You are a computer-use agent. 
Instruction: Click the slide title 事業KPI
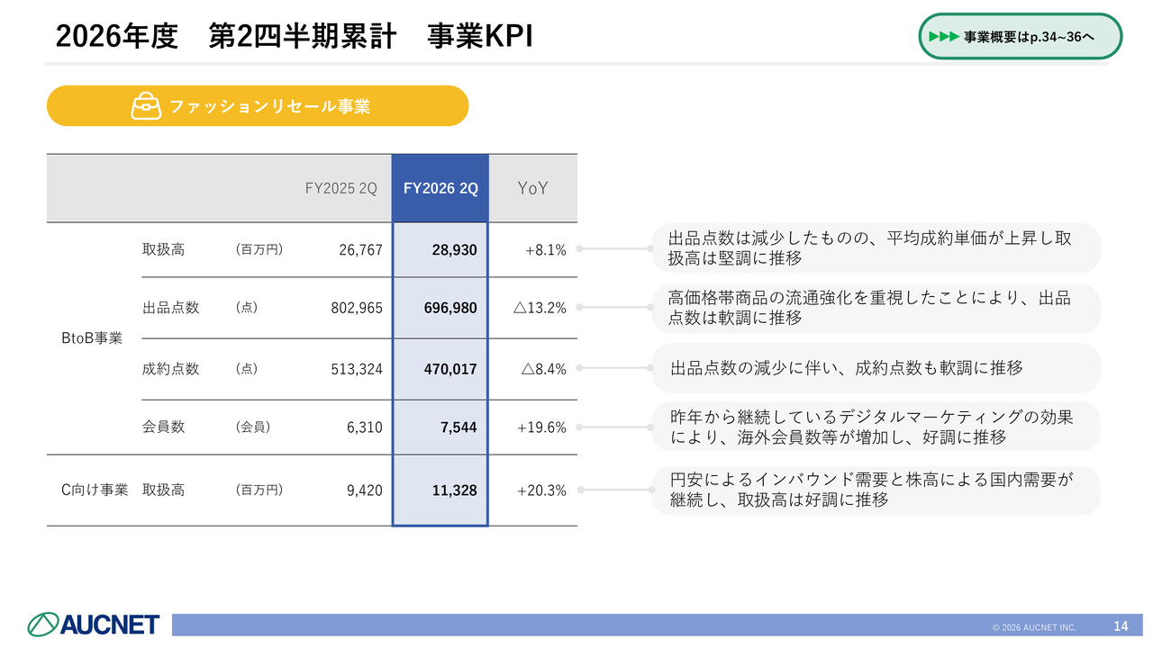point(480,36)
